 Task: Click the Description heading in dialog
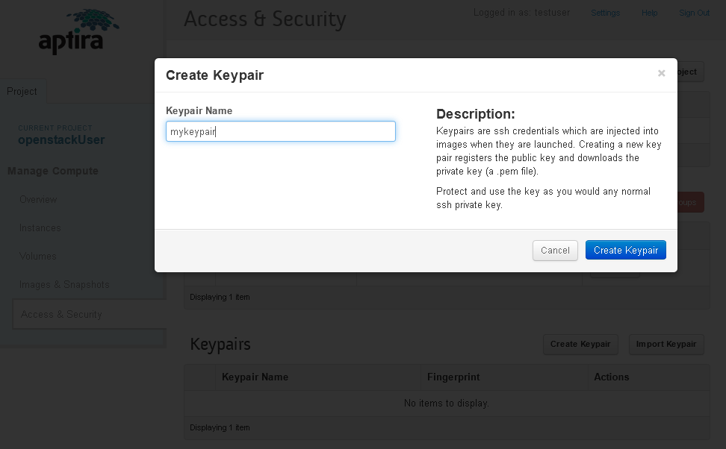(x=476, y=114)
